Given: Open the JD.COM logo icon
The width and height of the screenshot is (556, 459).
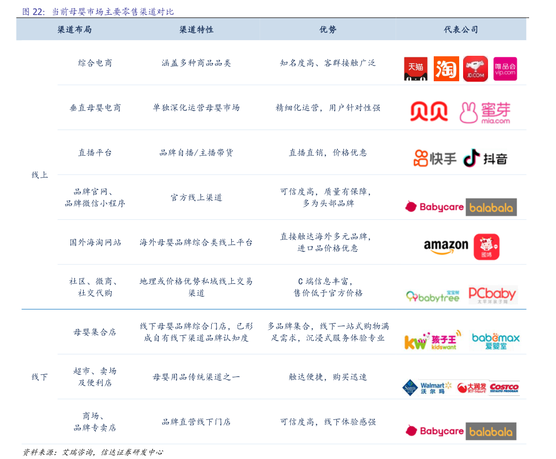Looking at the screenshot, I should (x=475, y=69).
